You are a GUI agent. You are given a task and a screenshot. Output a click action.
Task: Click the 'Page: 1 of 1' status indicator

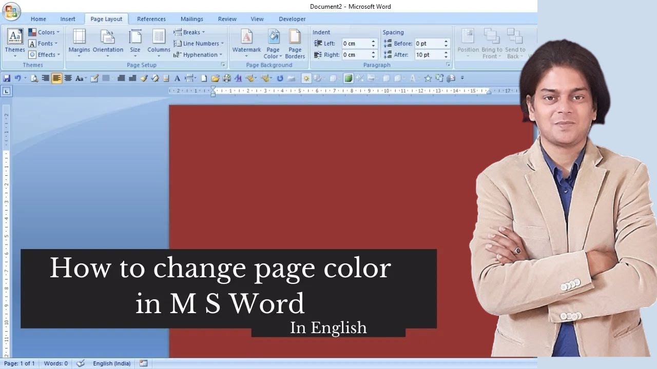[x=20, y=363]
